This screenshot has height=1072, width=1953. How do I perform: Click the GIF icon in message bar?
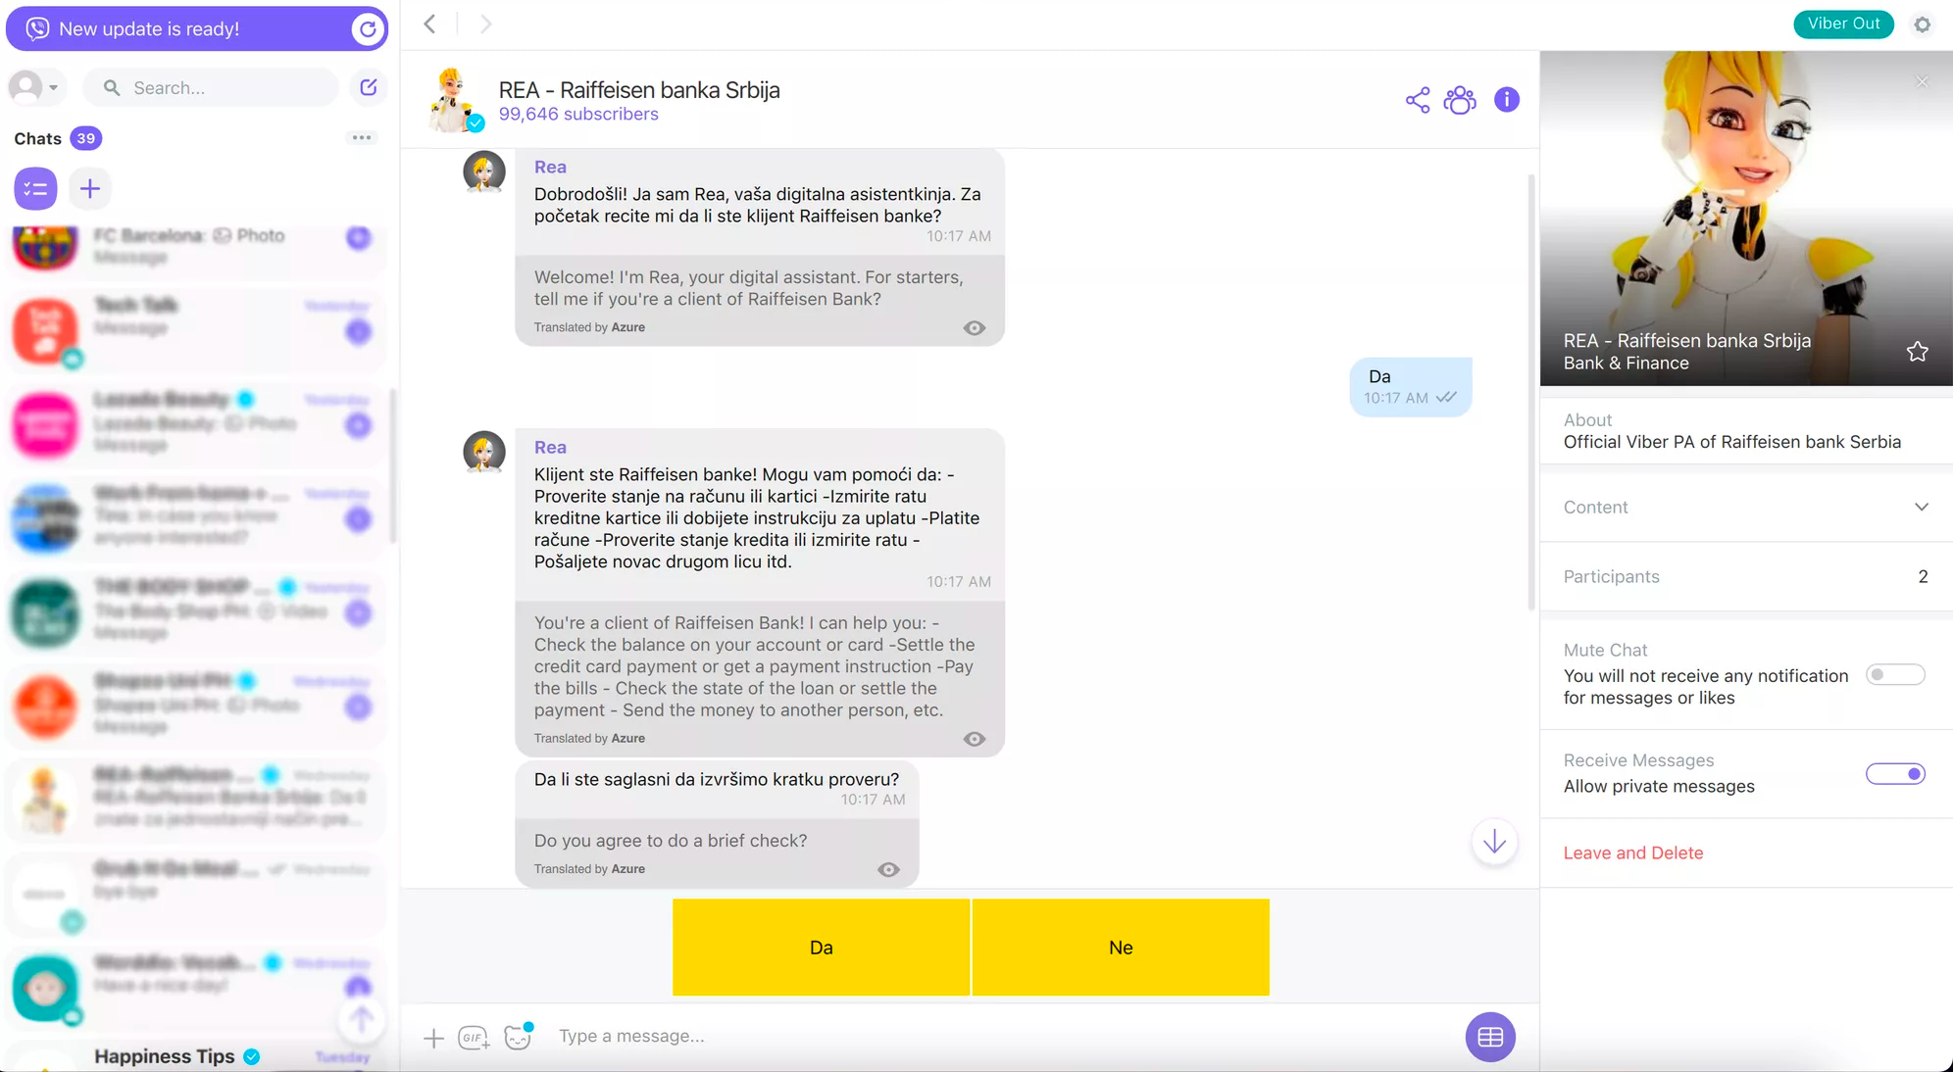(473, 1037)
